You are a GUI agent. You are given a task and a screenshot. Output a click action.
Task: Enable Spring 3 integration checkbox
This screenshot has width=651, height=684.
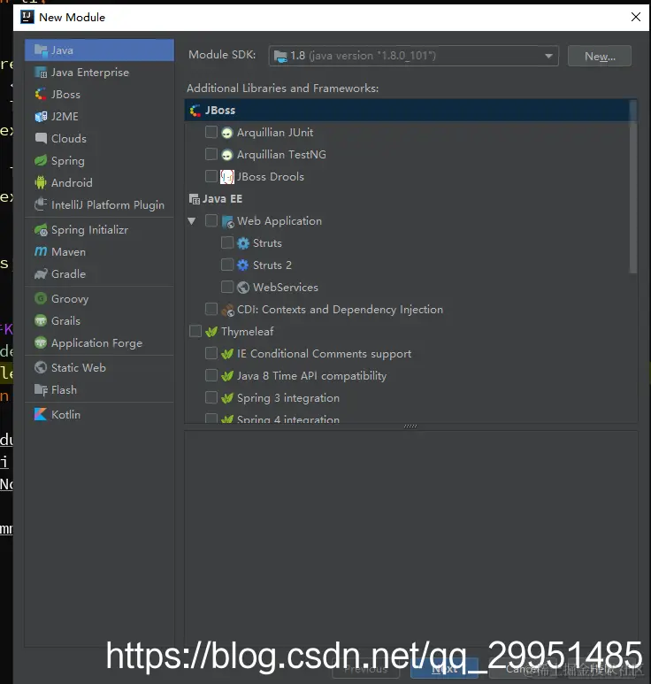pyautogui.click(x=211, y=397)
